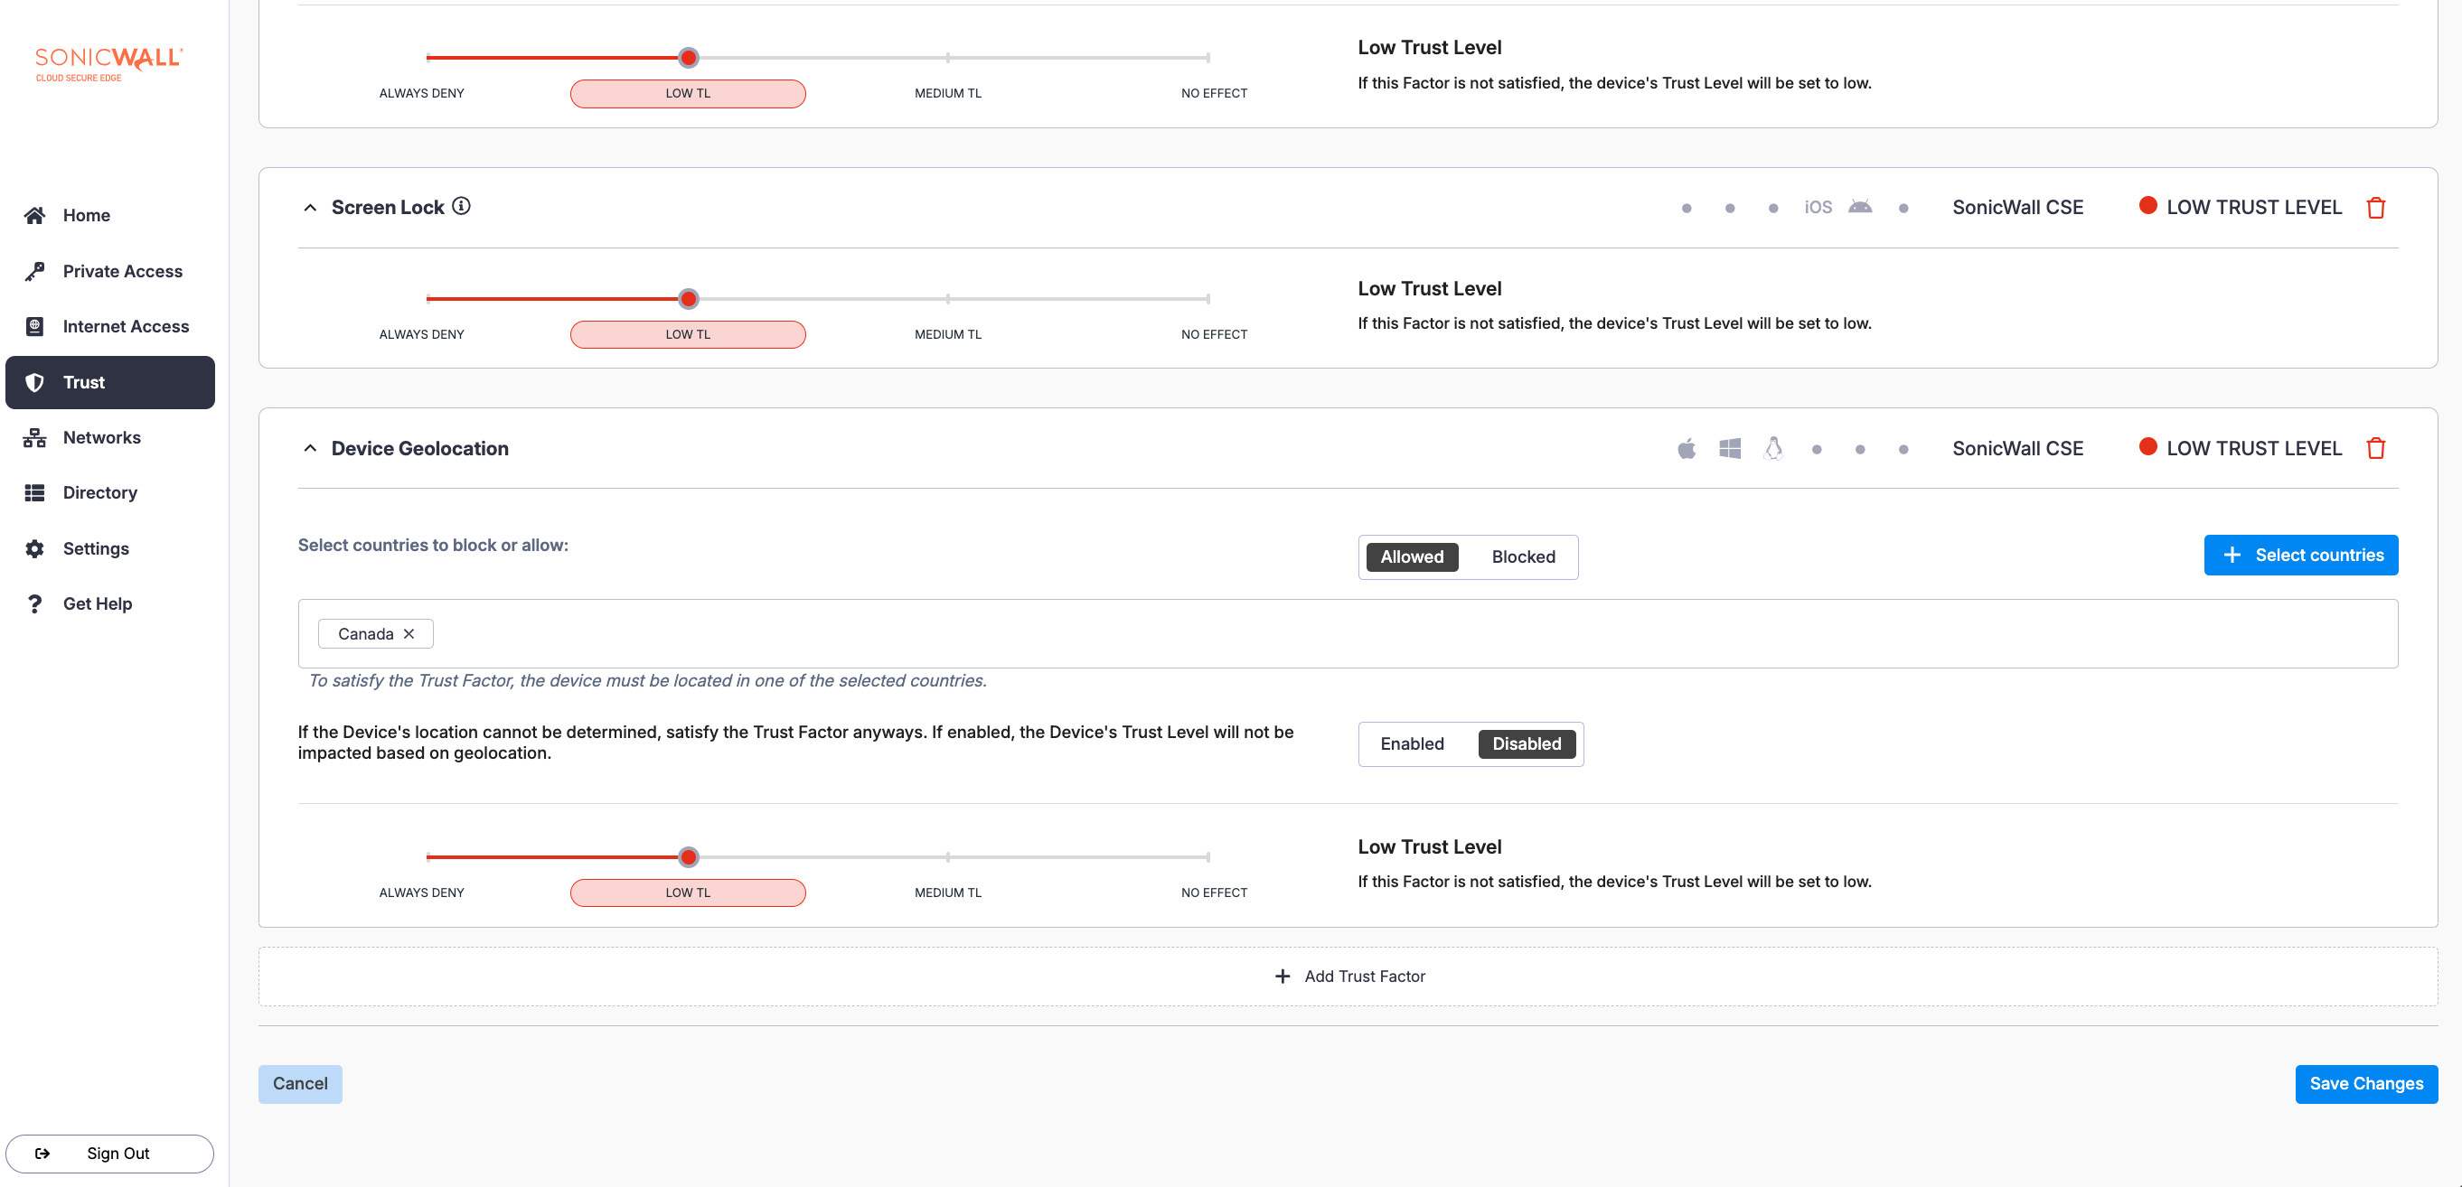Click the Linux penguin icon in Geolocation row
Viewport: 2462px width, 1187px height.
coord(1773,449)
